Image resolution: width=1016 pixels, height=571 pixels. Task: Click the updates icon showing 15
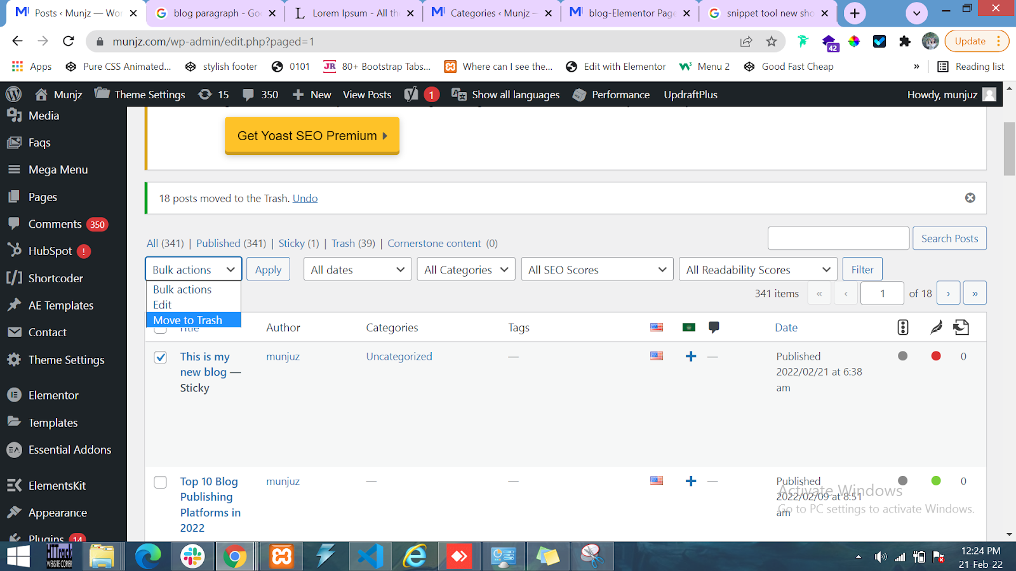click(x=213, y=95)
